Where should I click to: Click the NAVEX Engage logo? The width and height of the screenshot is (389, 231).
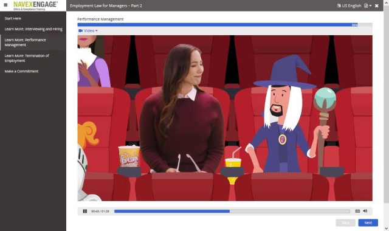[x=35, y=5]
